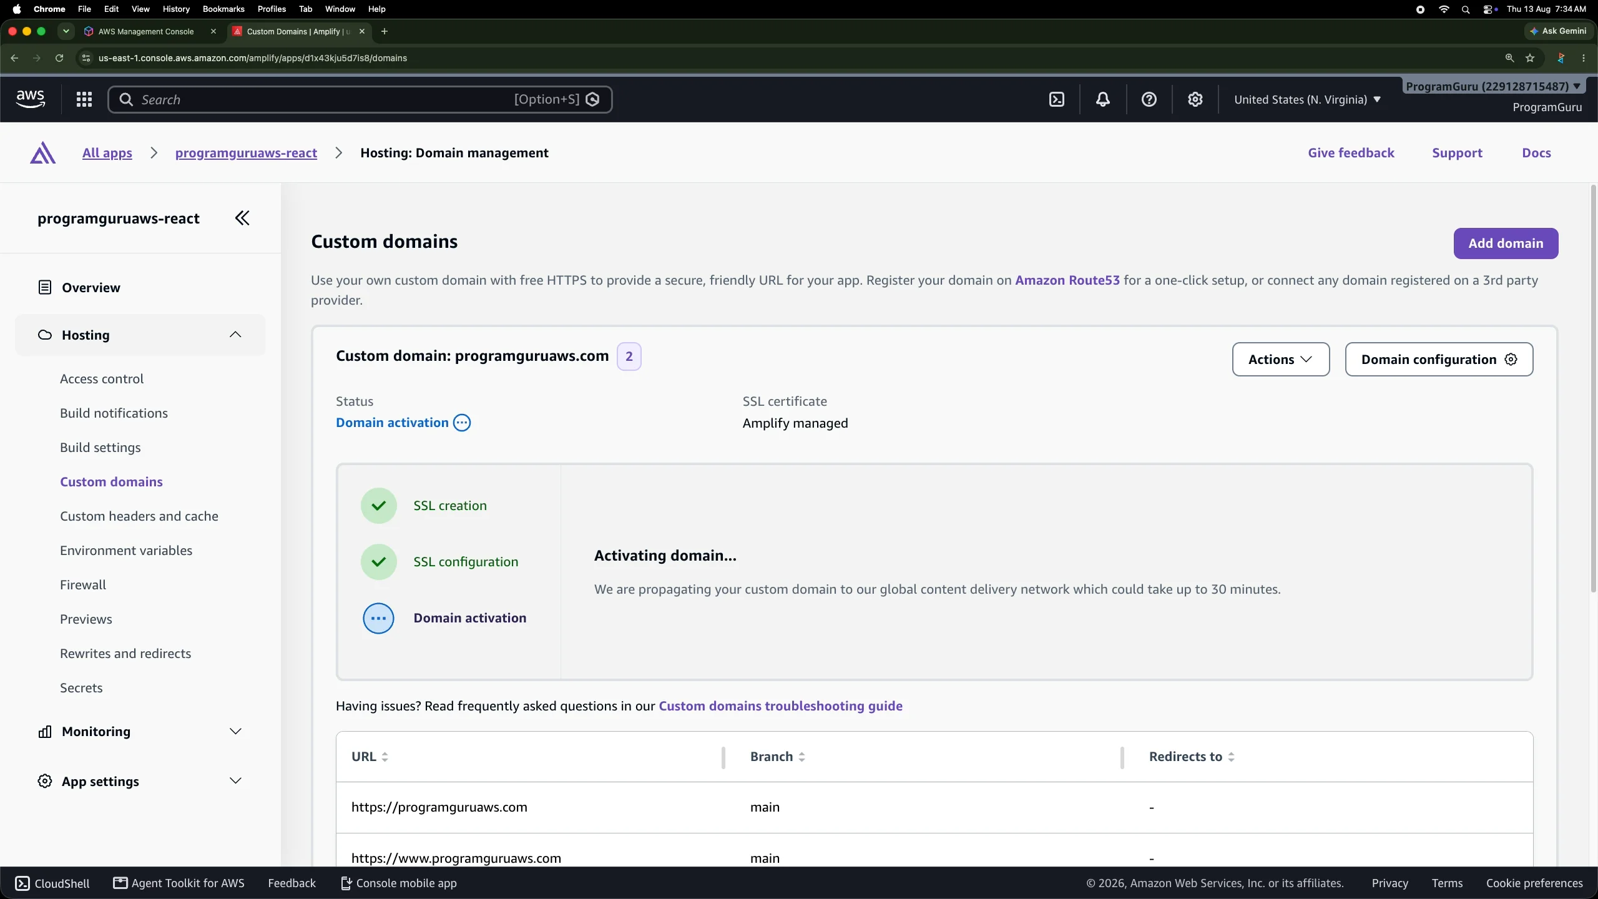
Task: Click the Add domain button
Action: pos(1506,243)
